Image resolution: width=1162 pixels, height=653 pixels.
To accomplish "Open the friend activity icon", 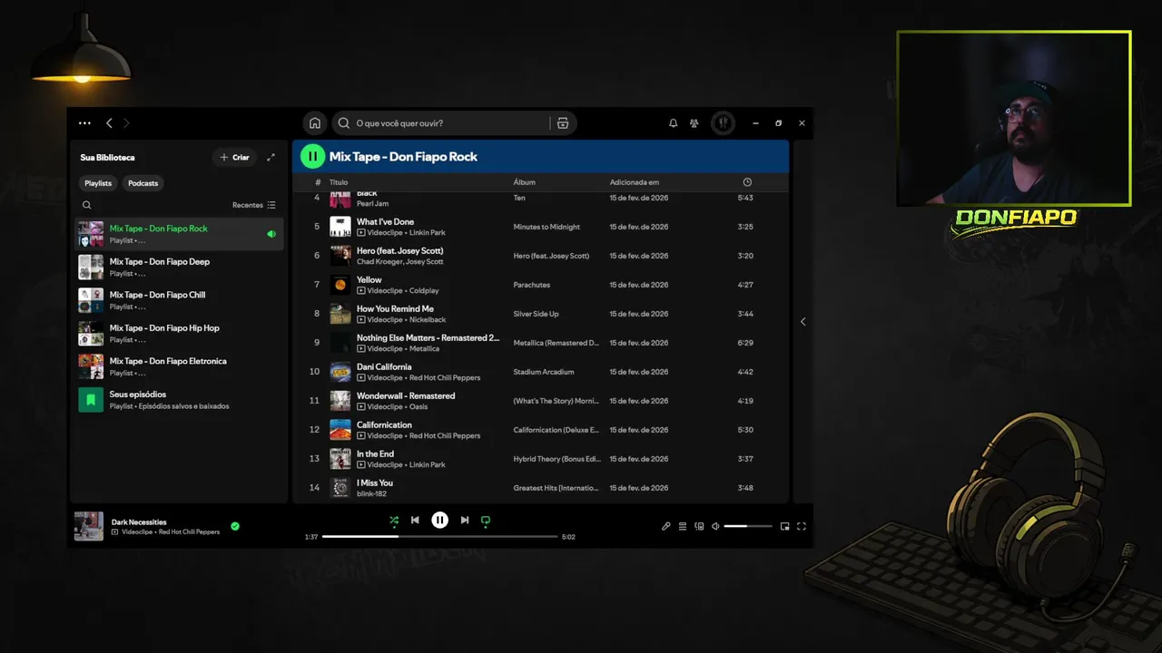I will coord(694,123).
